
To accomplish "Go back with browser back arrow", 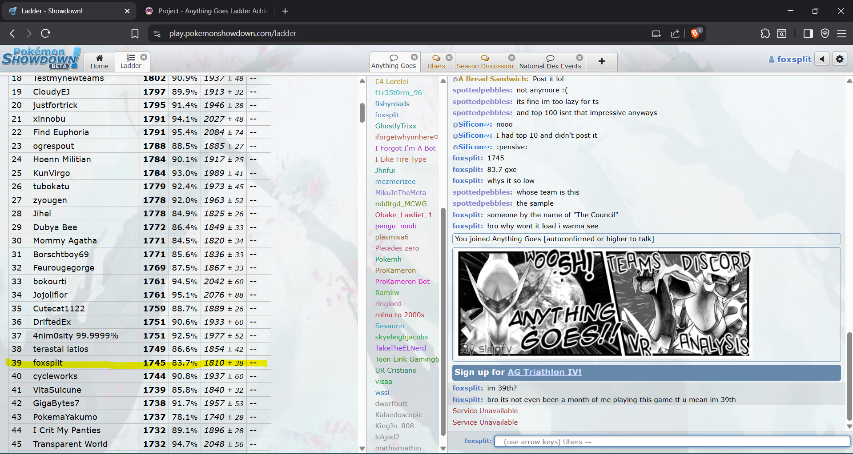I will pyautogui.click(x=12, y=33).
